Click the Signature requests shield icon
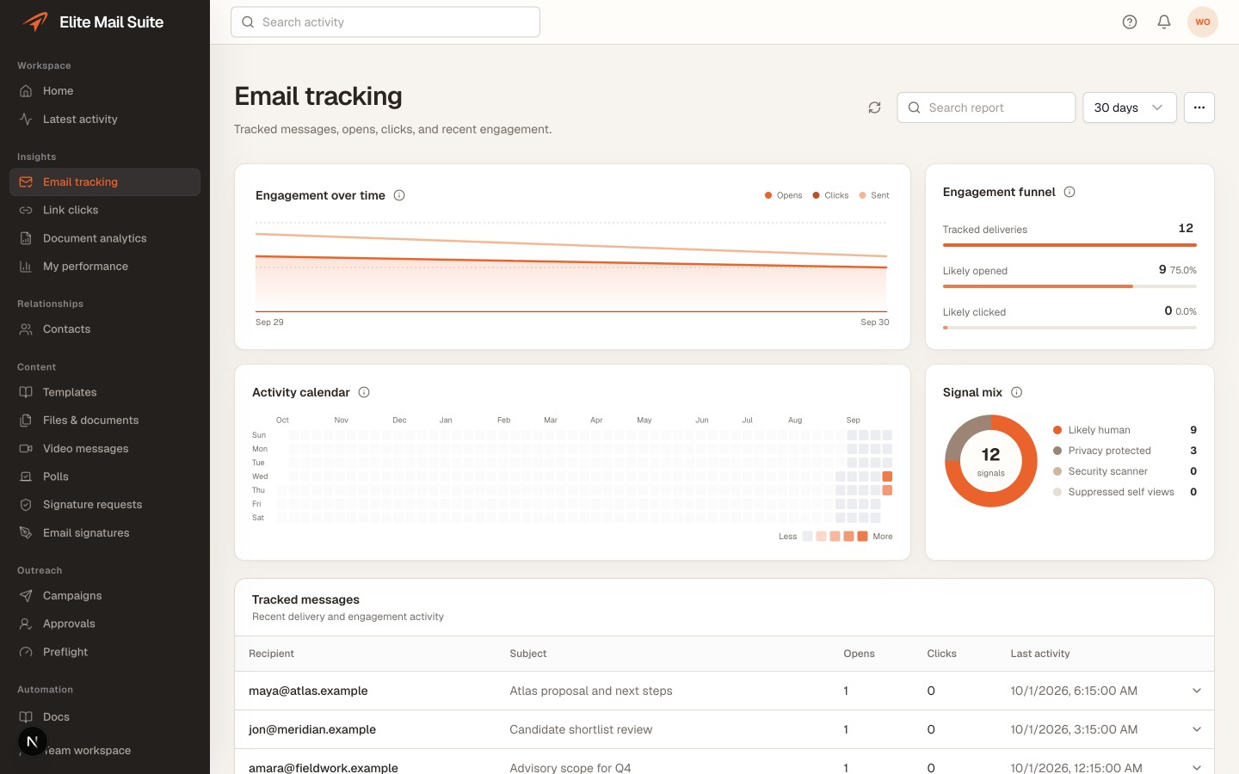The width and height of the screenshot is (1239, 774). pos(26,505)
